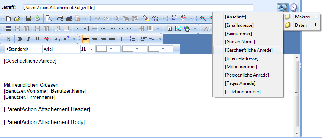Apply normal style with N button
The image size is (322, 138).
(x=9, y=39)
